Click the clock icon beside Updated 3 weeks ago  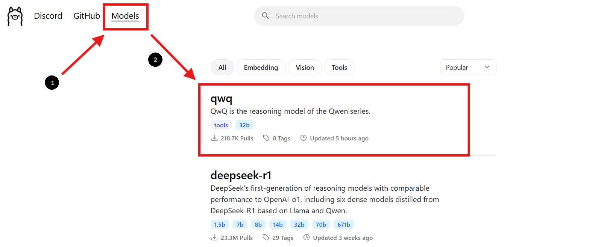[x=307, y=238]
